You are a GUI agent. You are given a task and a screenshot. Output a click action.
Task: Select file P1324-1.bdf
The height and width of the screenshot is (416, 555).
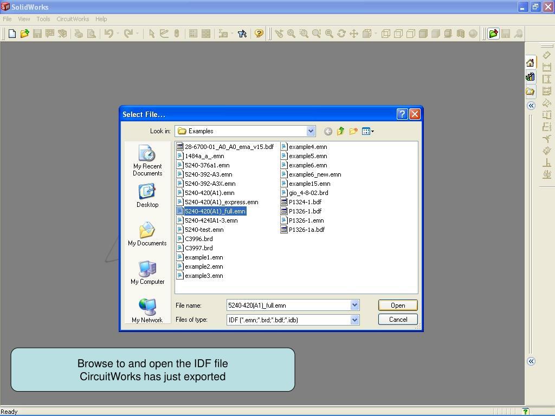pyautogui.click(x=301, y=202)
